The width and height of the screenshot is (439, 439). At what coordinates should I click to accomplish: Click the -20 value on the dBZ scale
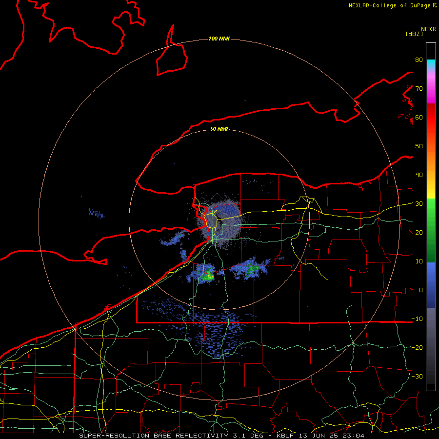coord(417,347)
